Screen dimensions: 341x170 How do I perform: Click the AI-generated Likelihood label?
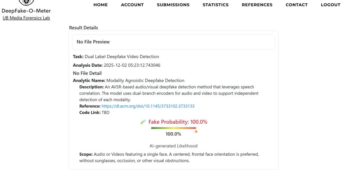click(173, 146)
